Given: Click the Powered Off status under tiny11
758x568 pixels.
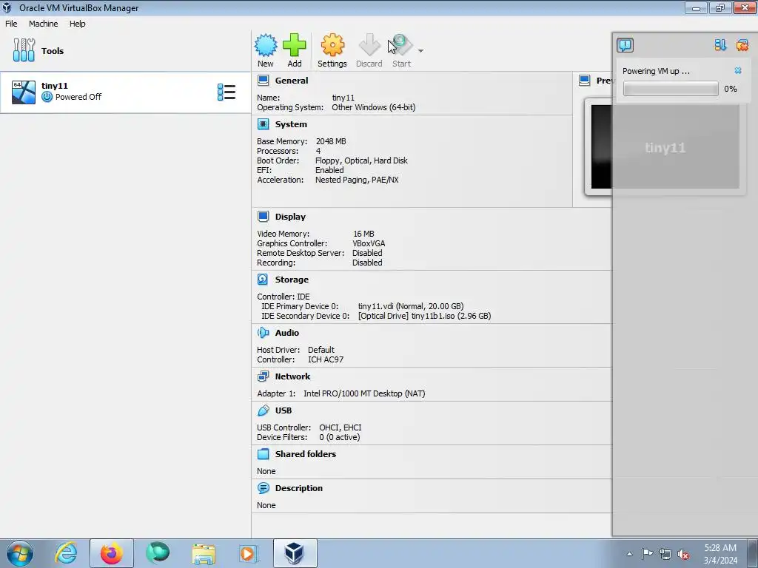Looking at the screenshot, I should click(x=78, y=97).
